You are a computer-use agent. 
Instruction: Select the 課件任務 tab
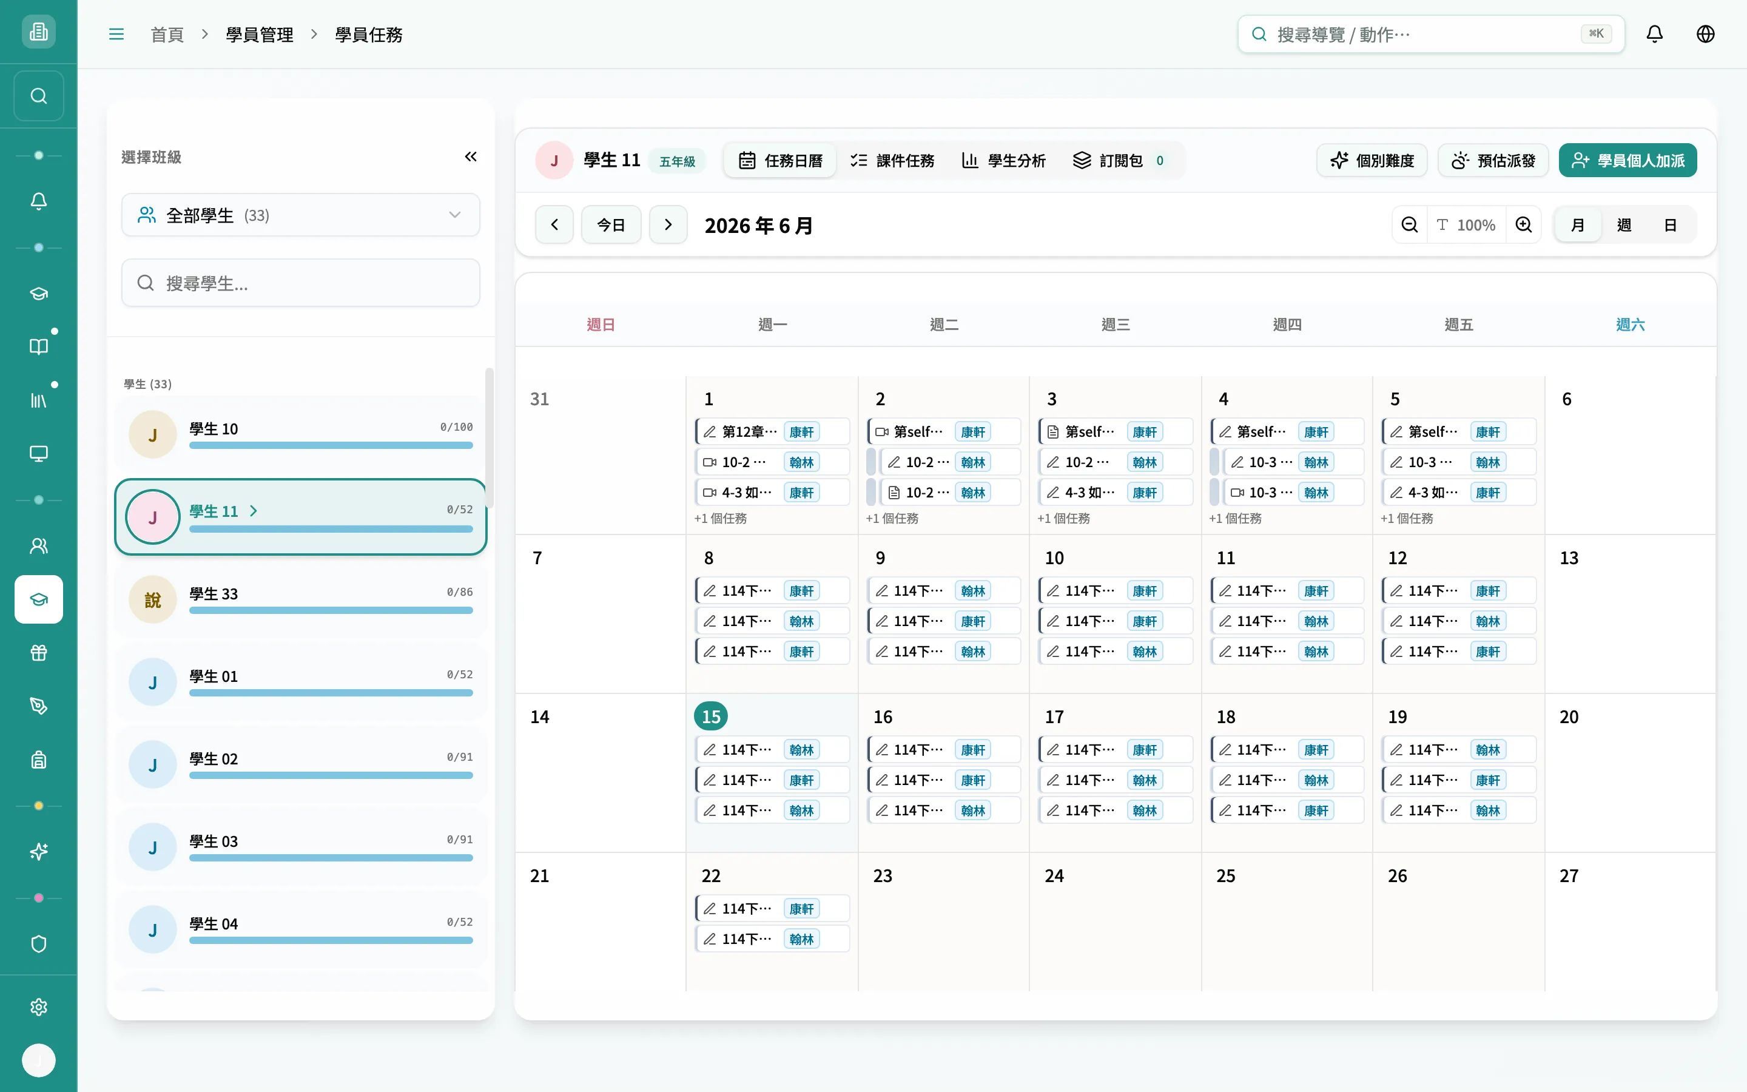(x=892, y=160)
